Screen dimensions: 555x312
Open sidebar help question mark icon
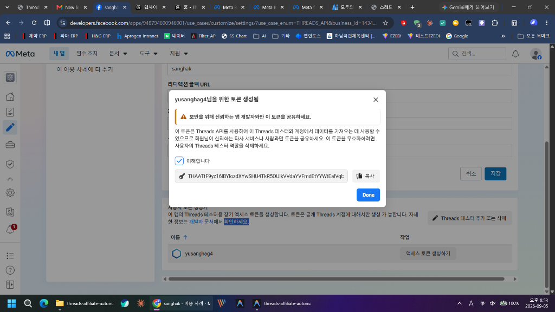click(x=10, y=270)
